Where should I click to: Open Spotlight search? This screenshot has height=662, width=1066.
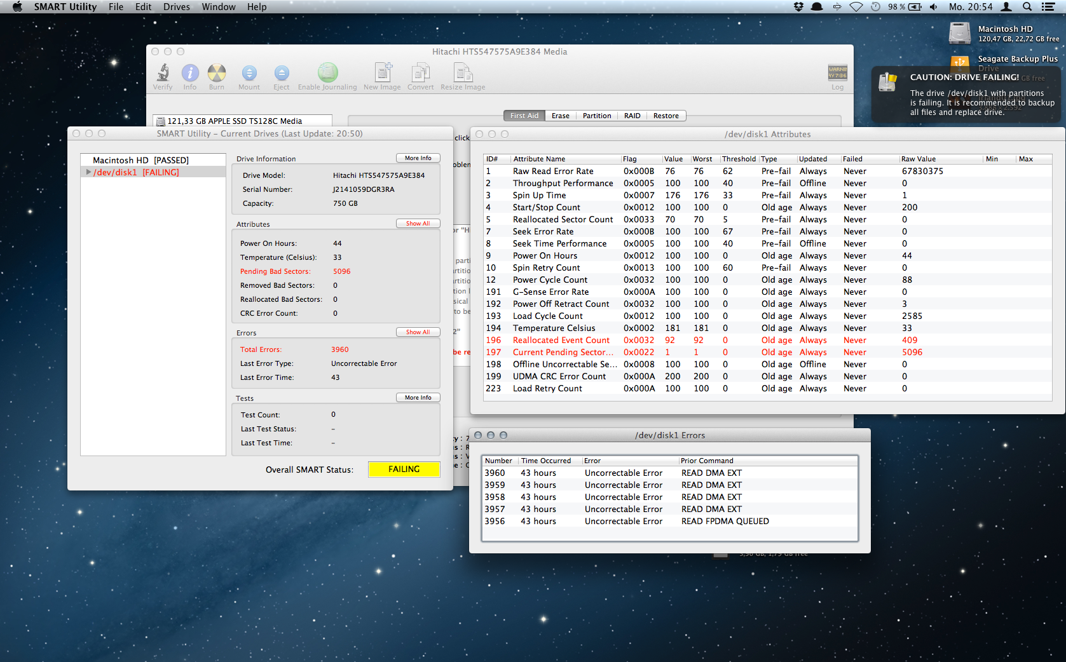1027,6
